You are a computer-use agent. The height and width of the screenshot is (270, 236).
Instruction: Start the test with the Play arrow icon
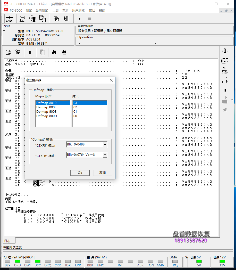pyautogui.click(x=79, y=19)
